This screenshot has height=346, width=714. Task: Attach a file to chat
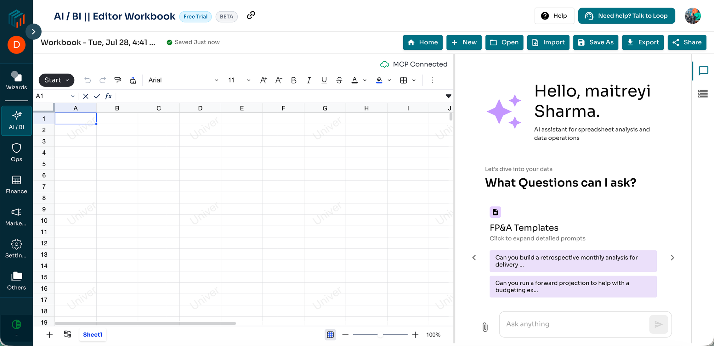pyautogui.click(x=485, y=327)
